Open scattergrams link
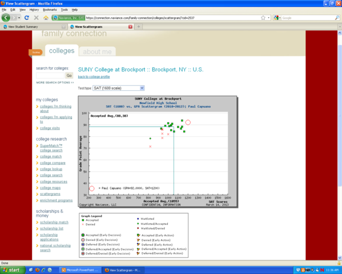This screenshot has width=342, height=274. [x=50, y=194]
